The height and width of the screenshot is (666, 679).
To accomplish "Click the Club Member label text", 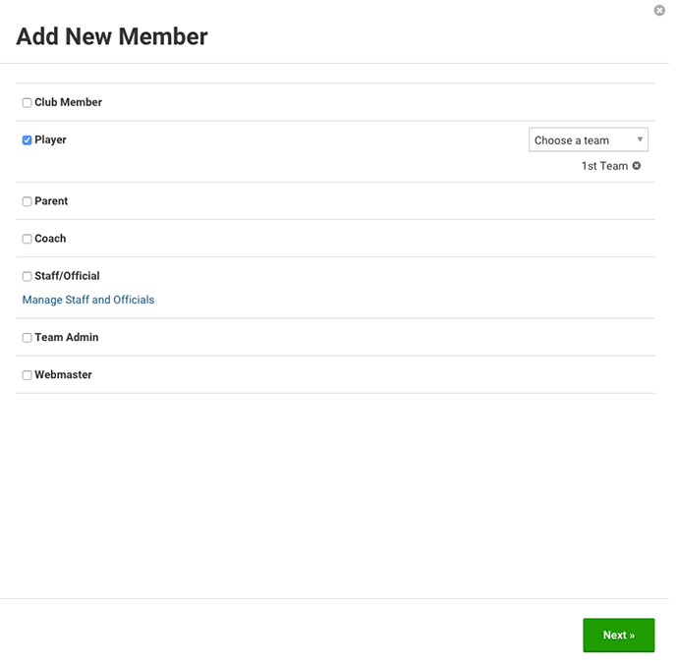I will 69,102.
